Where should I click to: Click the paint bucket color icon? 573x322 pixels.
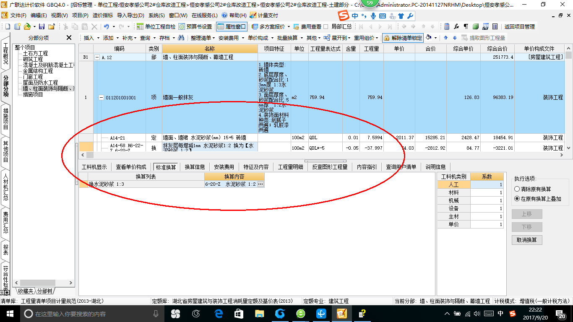(428, 38)
